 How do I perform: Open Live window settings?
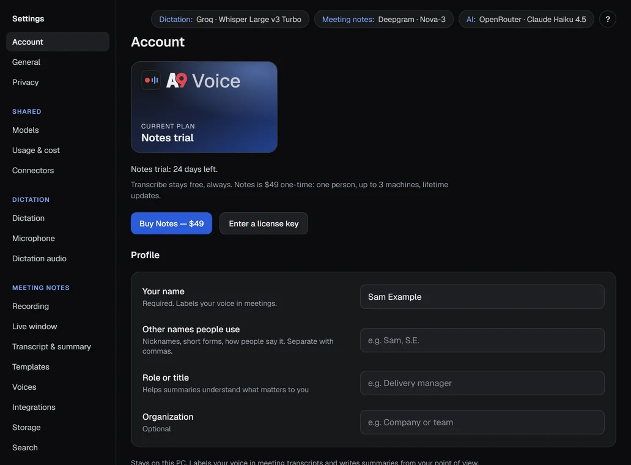35,327
